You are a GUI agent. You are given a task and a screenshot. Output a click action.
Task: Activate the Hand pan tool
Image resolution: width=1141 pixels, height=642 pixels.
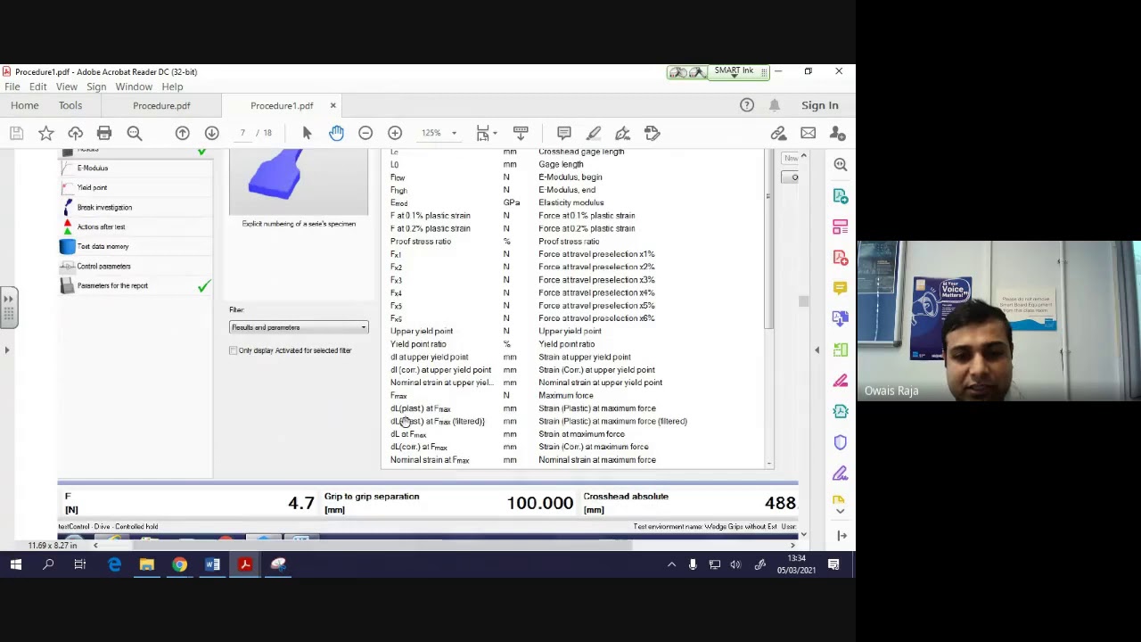(336, 133)
